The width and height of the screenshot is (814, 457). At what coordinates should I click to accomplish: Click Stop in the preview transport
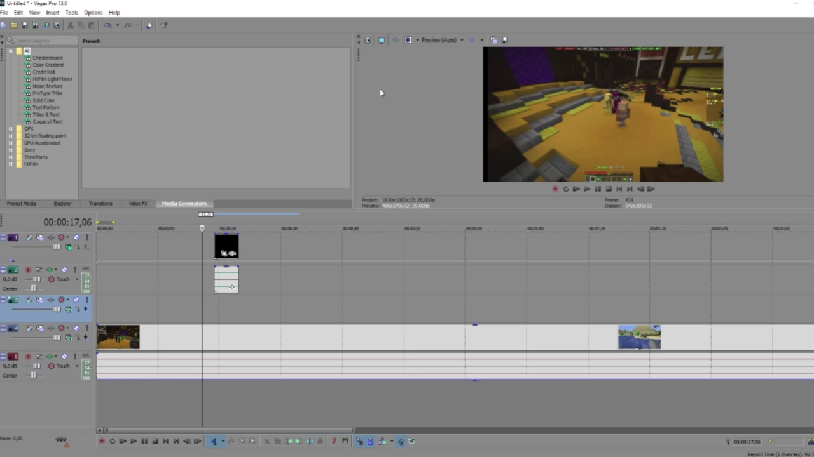pyautogui.click(x=608, y=189)
